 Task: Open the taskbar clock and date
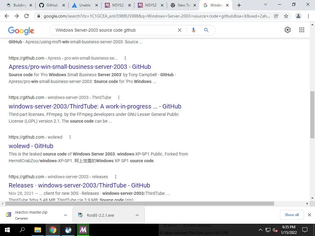(289, 230)
